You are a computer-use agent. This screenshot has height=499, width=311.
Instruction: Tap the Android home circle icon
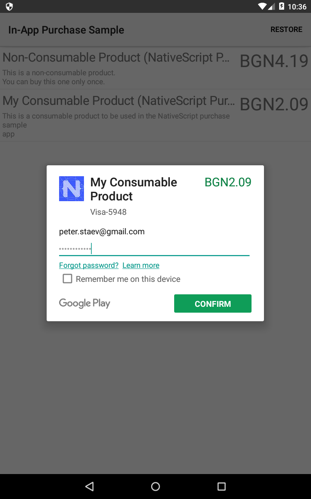coord(155,486)
